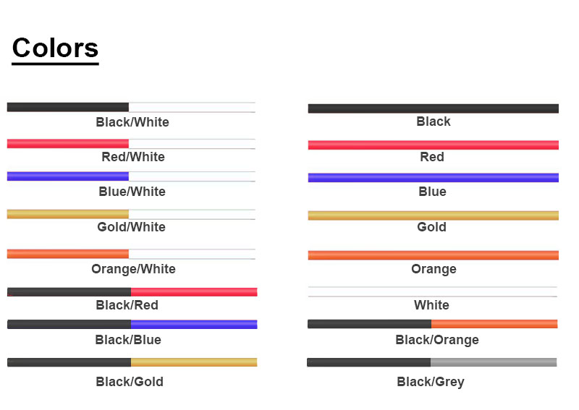The width and height of the screenshot is (579, 410).
Task: Click the "Black/Gold" text label
Action: 130,382
